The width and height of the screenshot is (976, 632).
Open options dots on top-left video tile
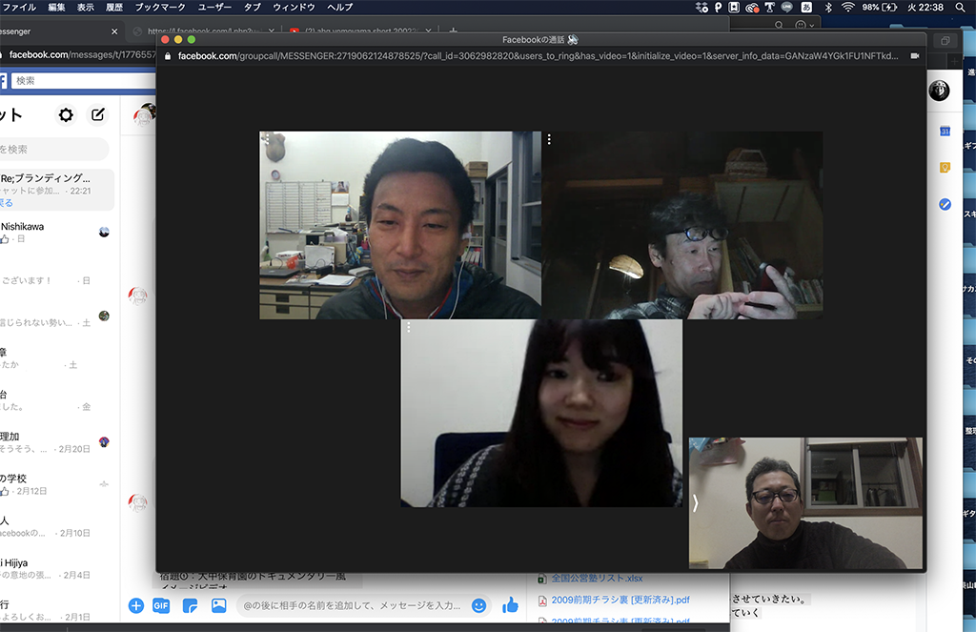(268, 139)
